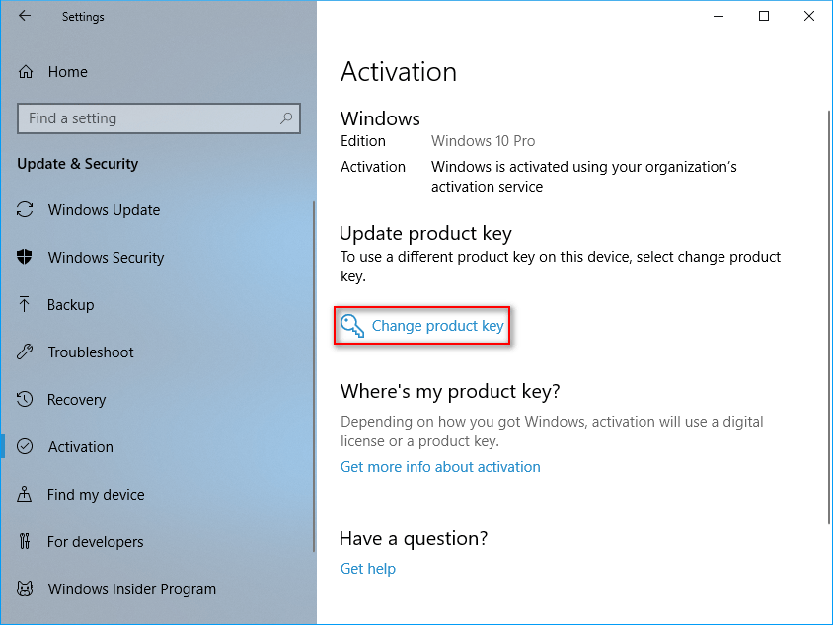Screen dimensions: 833x625
Task: Click the Activation checkmark icon
Action: coord(26,446)
